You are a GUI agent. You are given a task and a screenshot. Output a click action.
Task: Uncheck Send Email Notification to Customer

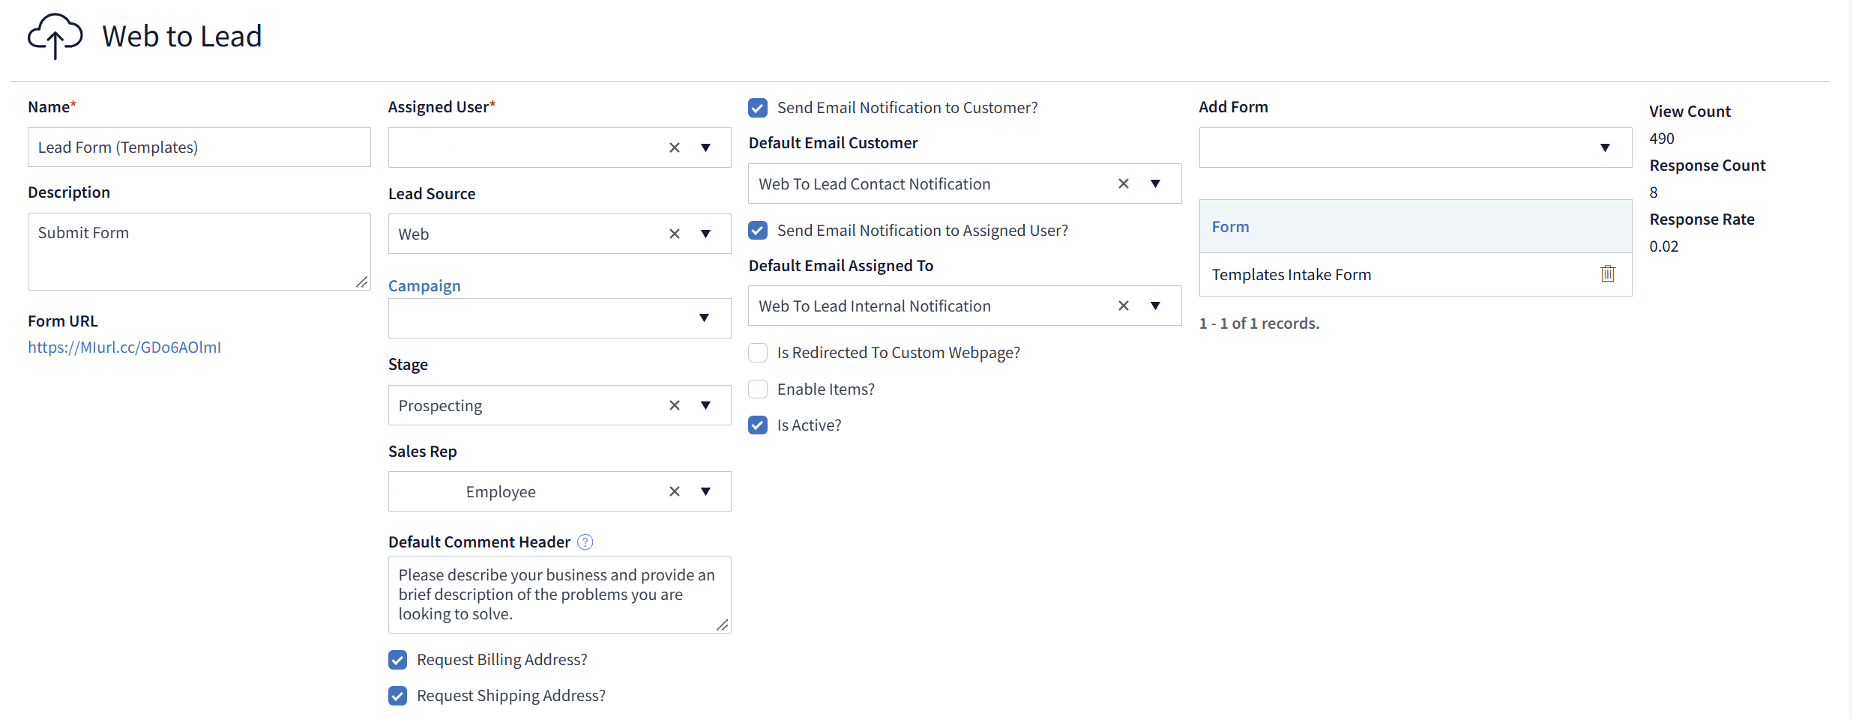coord(758,108)
